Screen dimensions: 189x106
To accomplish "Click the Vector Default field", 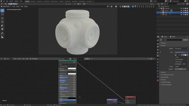I will coord(181,67).
